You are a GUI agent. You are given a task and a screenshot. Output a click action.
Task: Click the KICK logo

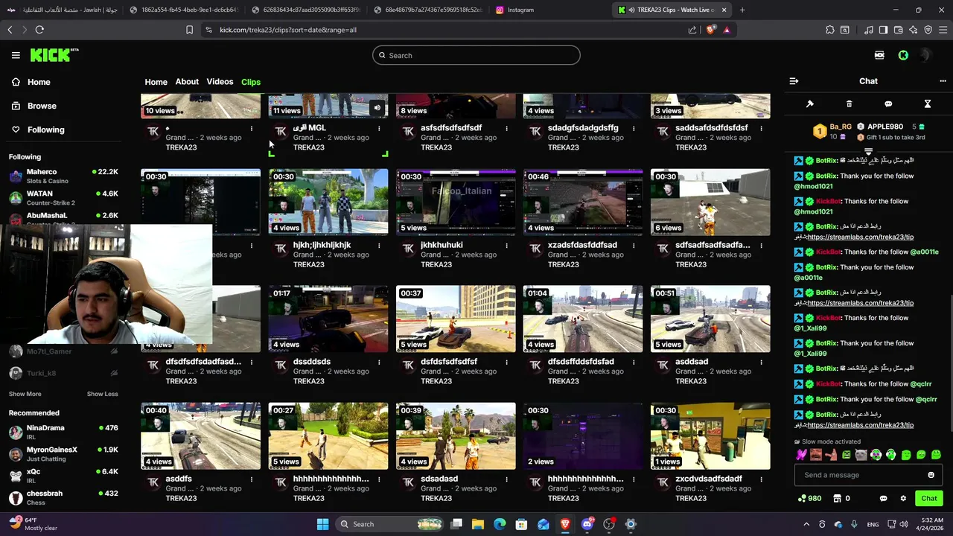(54, 55)
